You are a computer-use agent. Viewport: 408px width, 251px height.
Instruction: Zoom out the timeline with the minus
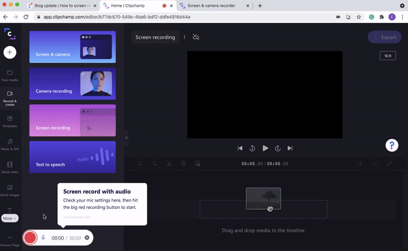[375, 163]
